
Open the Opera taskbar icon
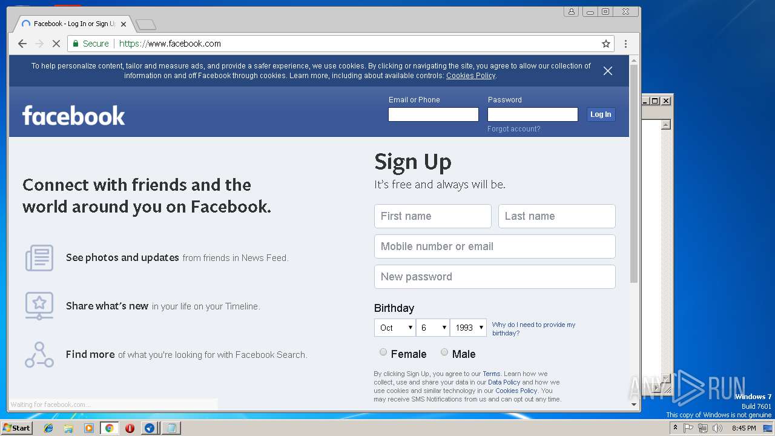coord(130,428)
